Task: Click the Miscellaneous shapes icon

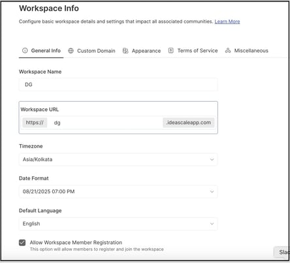Action: coord(228,50)
